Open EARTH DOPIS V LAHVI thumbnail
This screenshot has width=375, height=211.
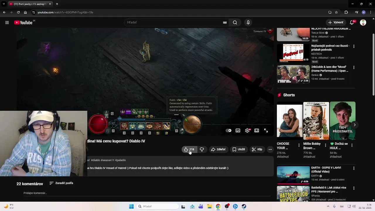[x=293, y=175]
